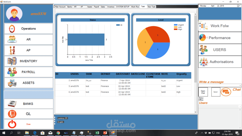The image size is (242, 136).
Task: Open taskbar search magnifier
Action: [x=11, y=133]
